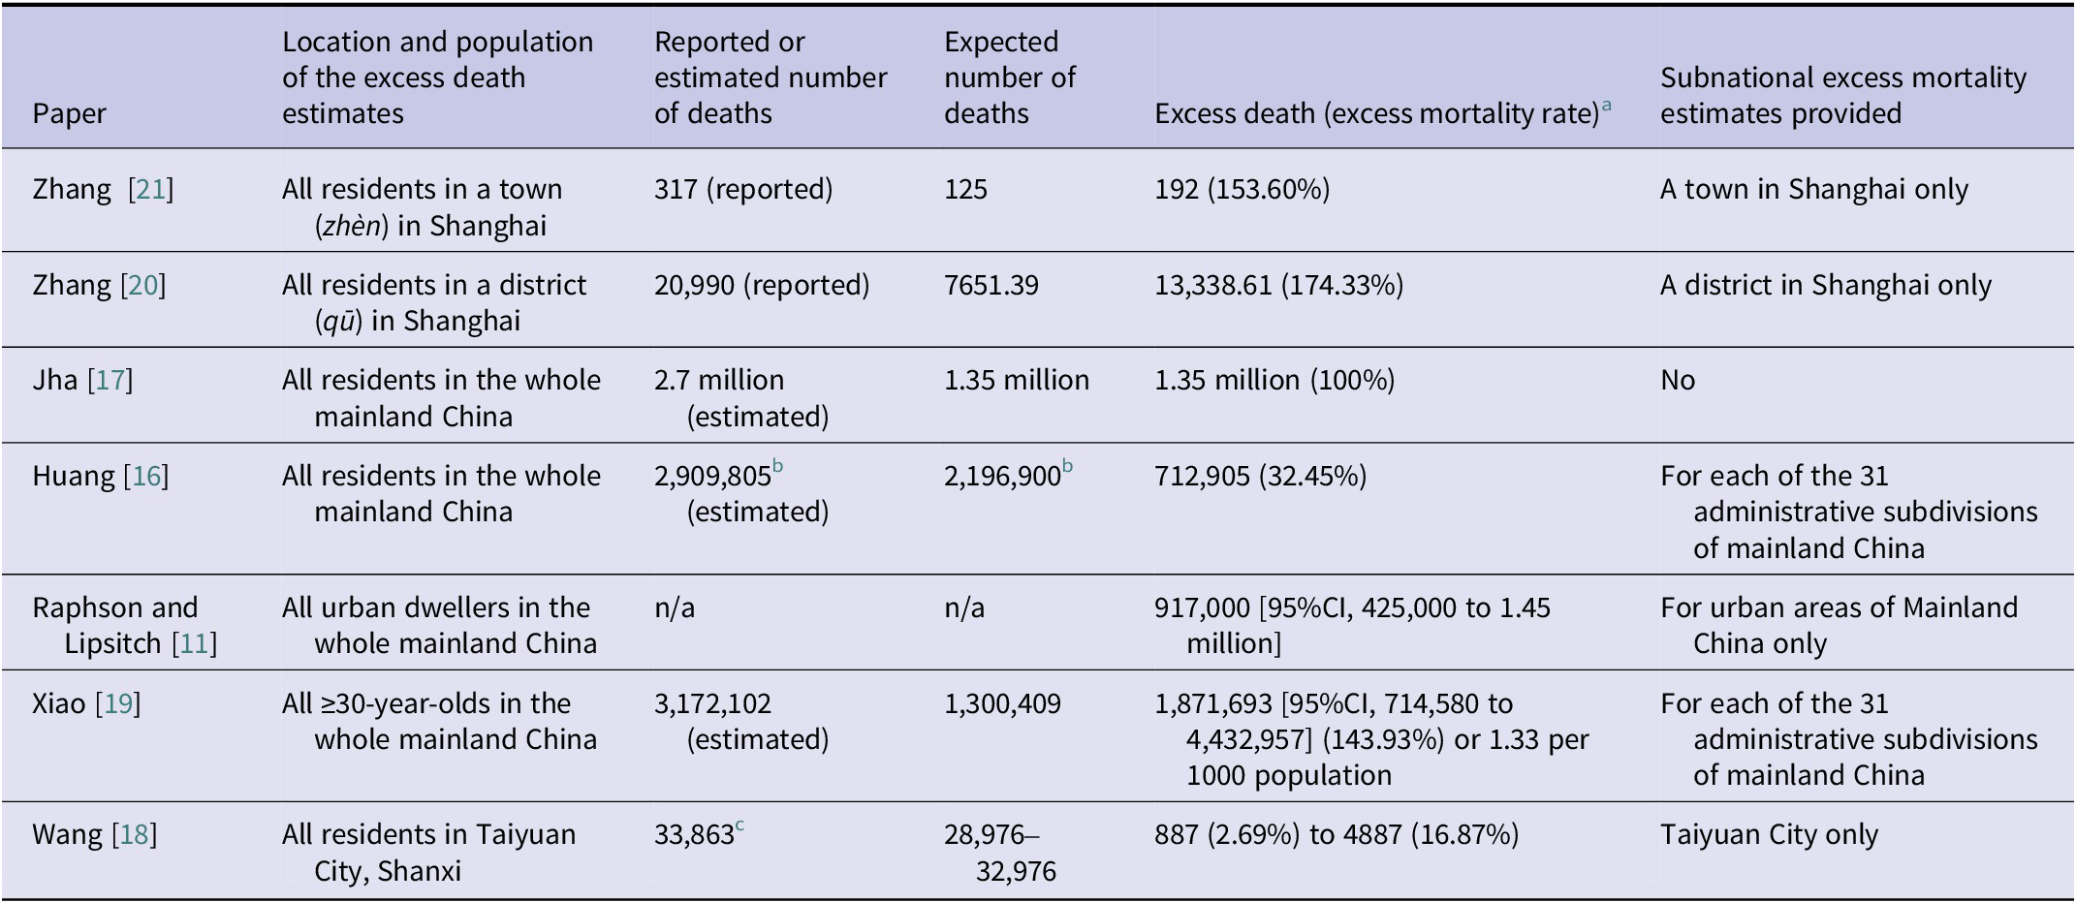Open footnote c after 33,863
The height and width of the screenshot is (903, 2076).
click(739, 826)
